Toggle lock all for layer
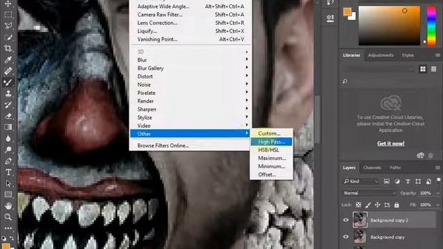This screenshot has width=443, height=249. point(397,205)
